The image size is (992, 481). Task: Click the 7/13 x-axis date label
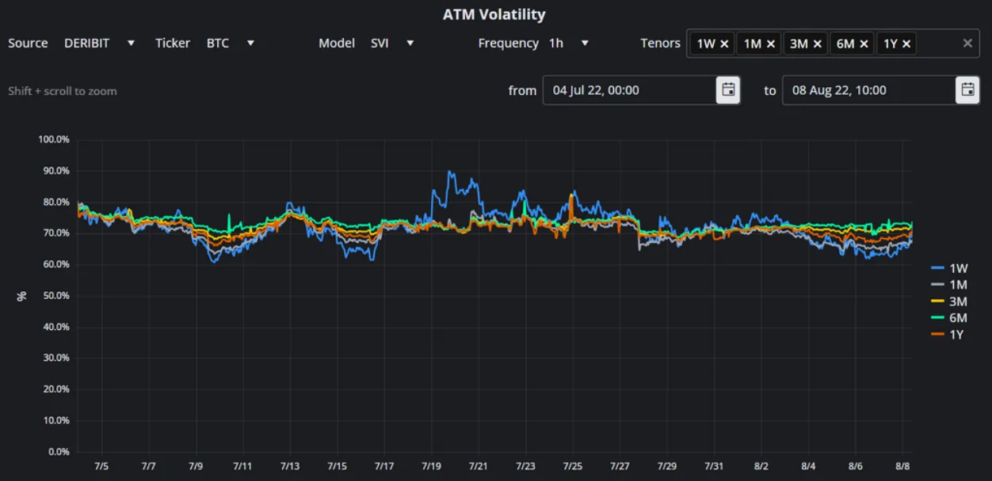click(x=290, y=467)
